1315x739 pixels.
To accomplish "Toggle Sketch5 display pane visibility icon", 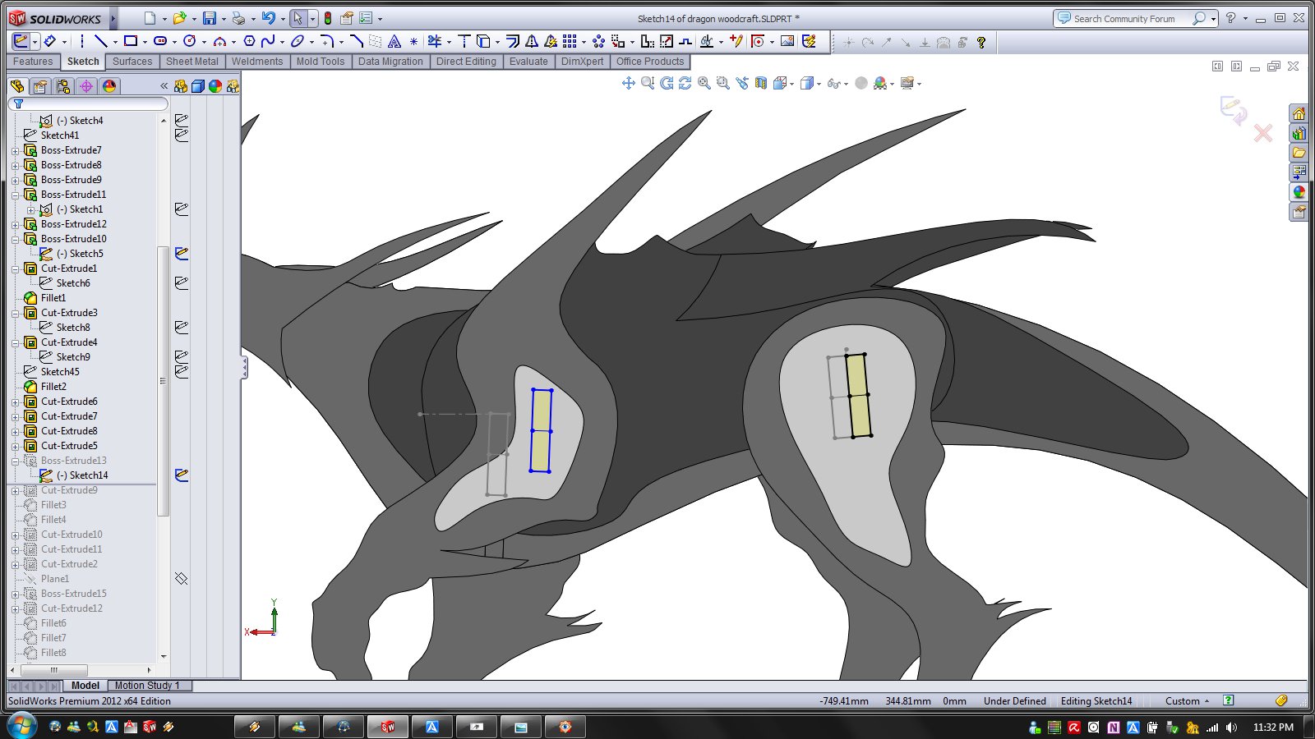I will tap(182, 254).
